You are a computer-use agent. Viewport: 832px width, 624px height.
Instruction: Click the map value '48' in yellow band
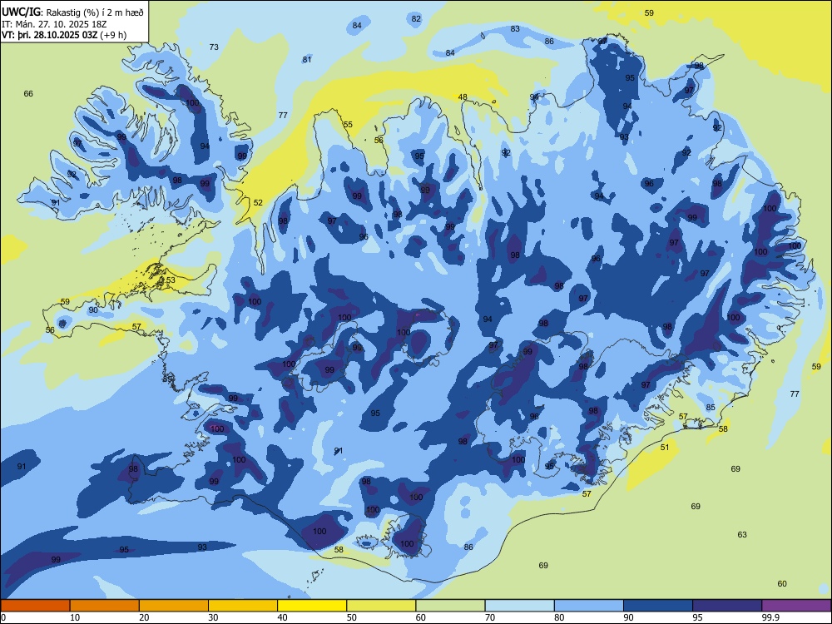(x=463, y=97)
